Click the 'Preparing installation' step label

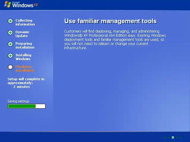[25, 45]
